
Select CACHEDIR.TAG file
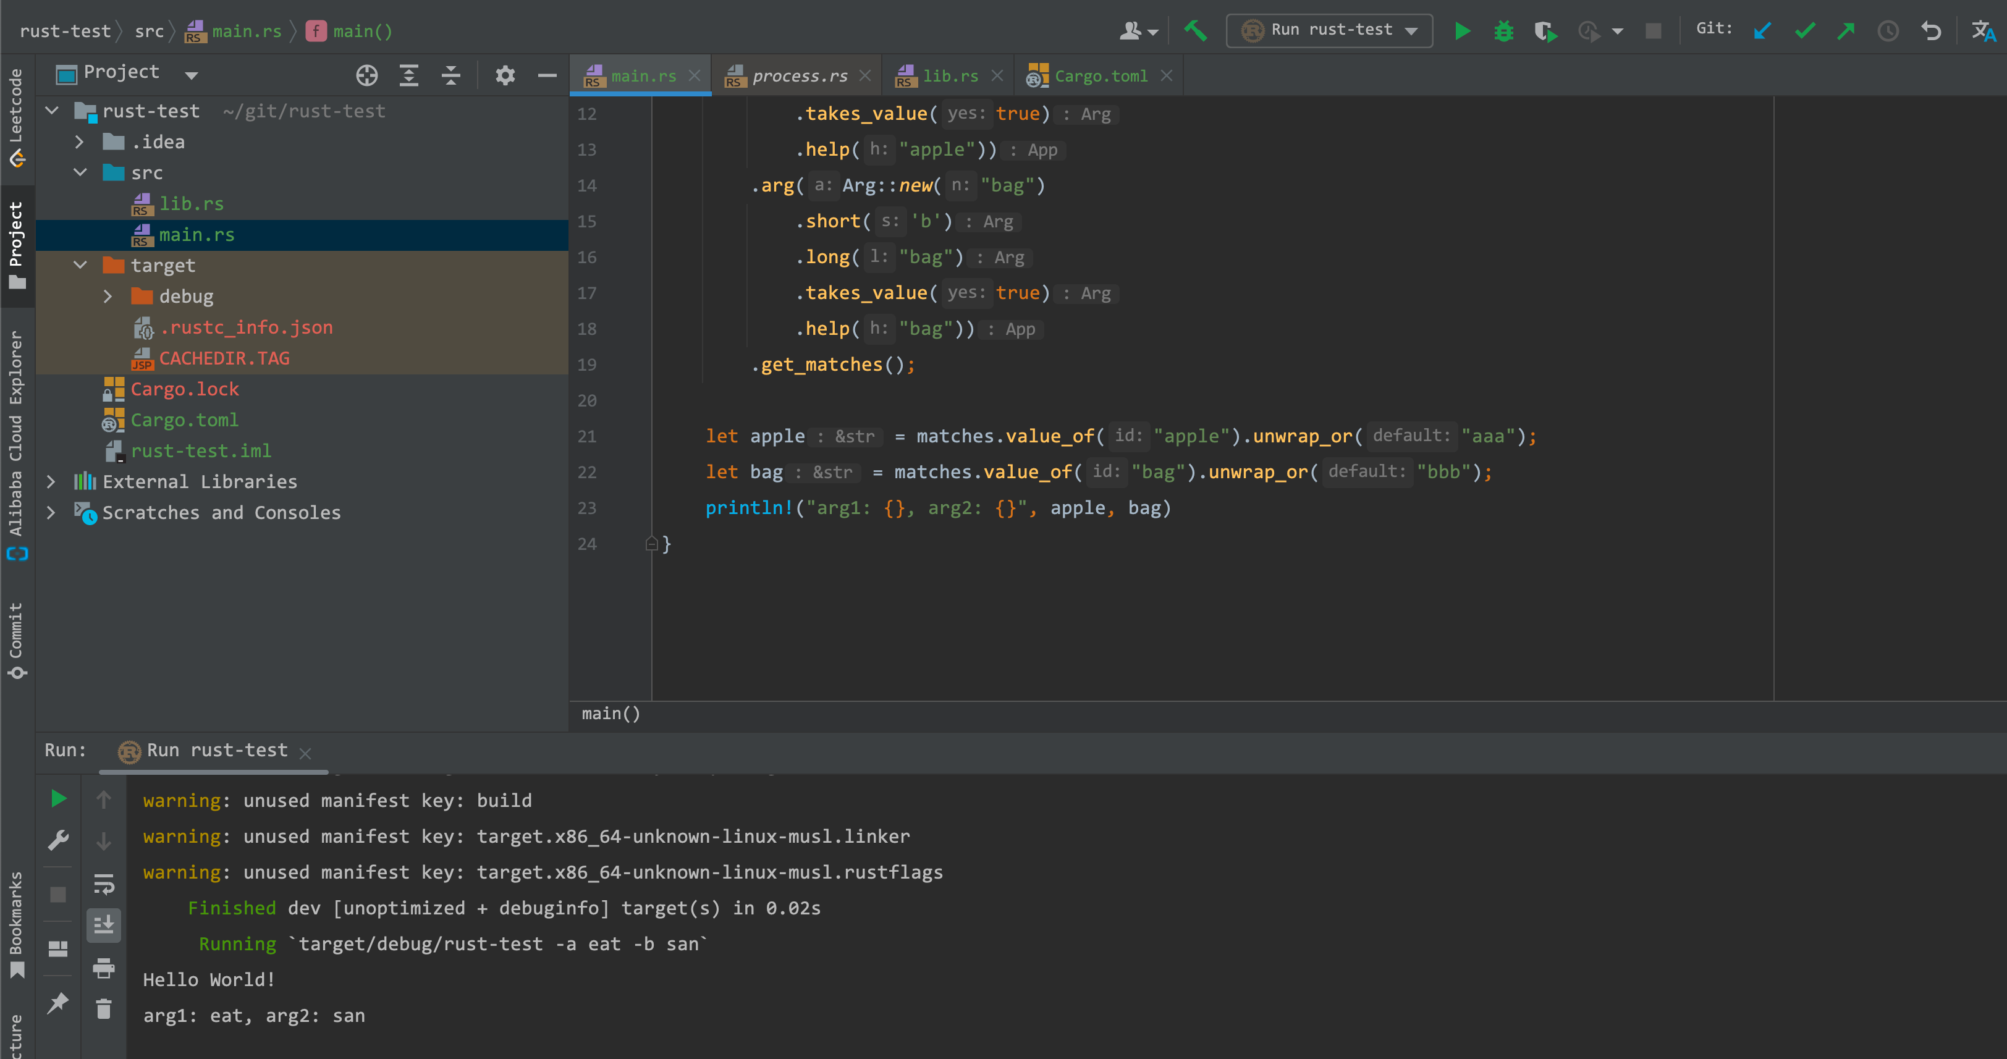(x=224, y=358)
